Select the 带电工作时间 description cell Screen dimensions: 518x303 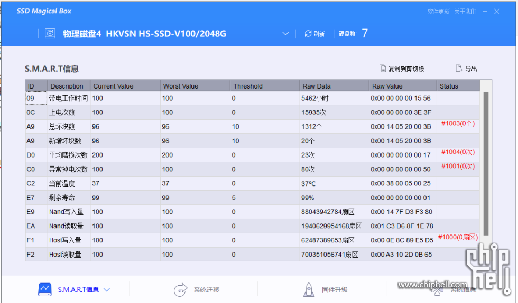tap(69, 98)
